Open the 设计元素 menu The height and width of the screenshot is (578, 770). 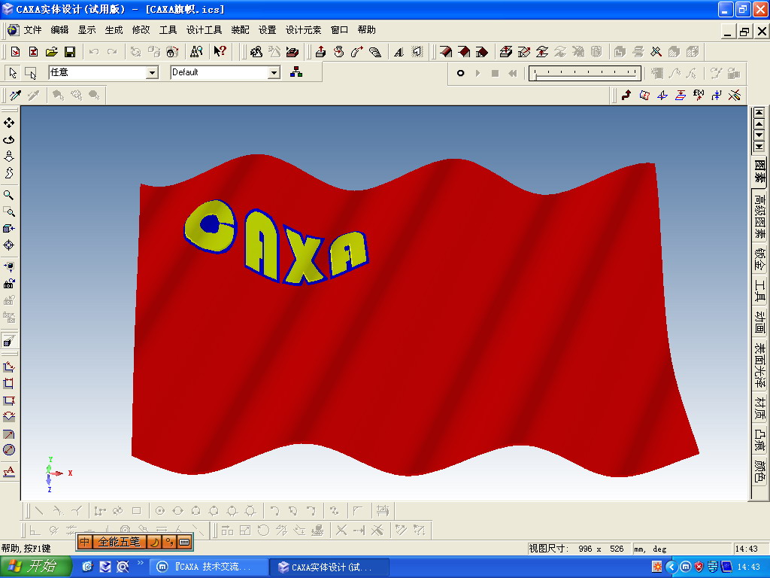point(303,30)
